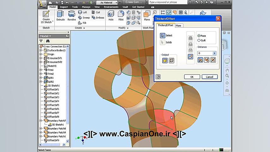
Task: Toggle symmetric direction button under Distance
Action: [213, 60]
